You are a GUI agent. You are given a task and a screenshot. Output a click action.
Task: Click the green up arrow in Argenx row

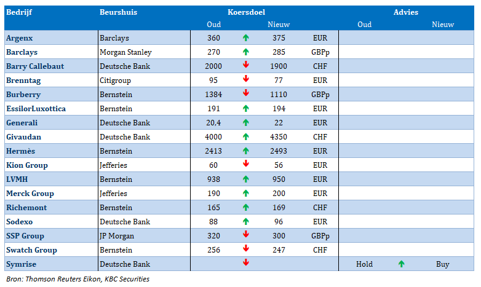tap(245, 37)
